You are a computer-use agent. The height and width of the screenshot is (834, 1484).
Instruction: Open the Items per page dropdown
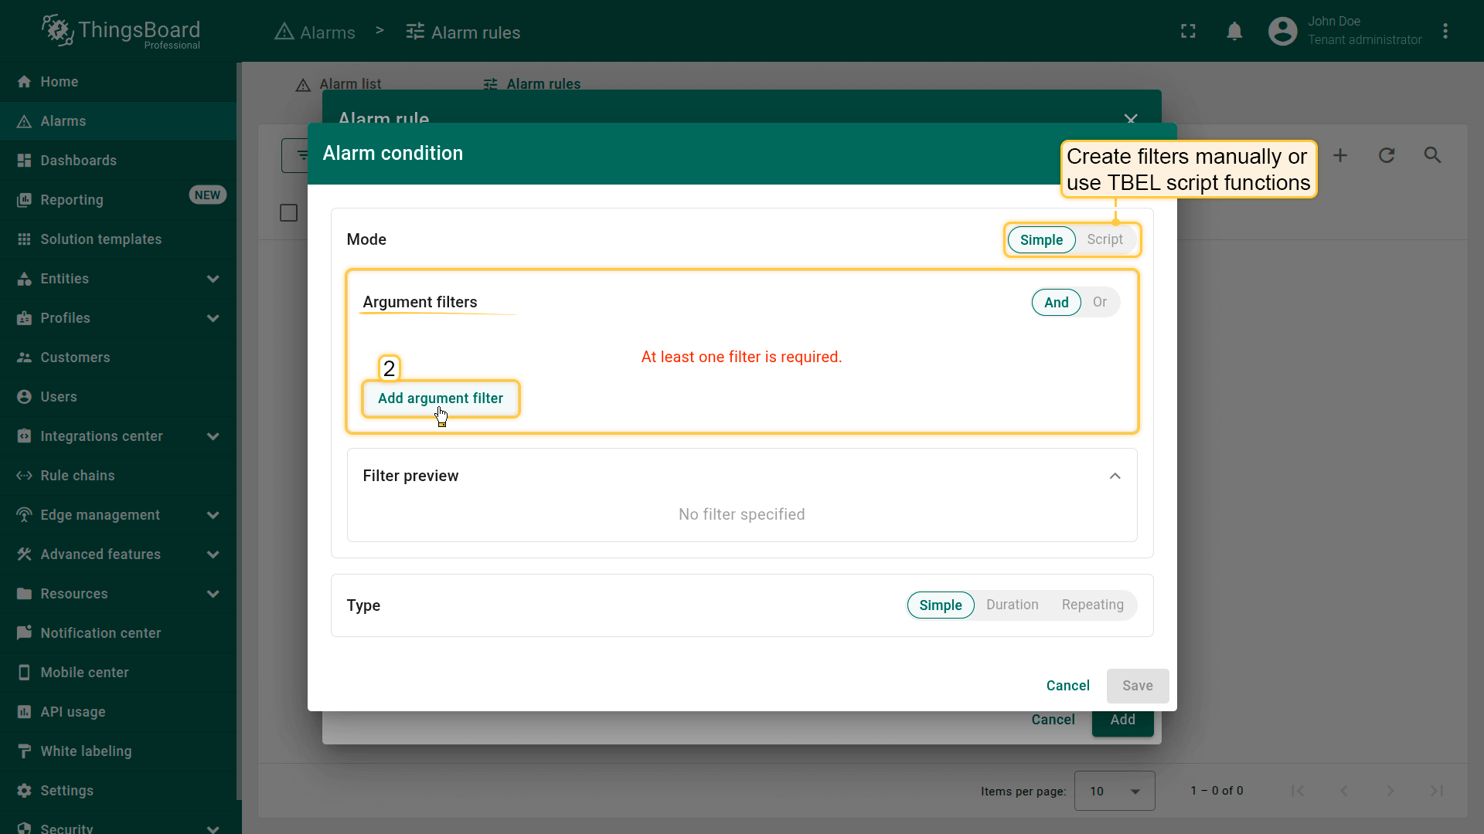tap(1114, 791)
